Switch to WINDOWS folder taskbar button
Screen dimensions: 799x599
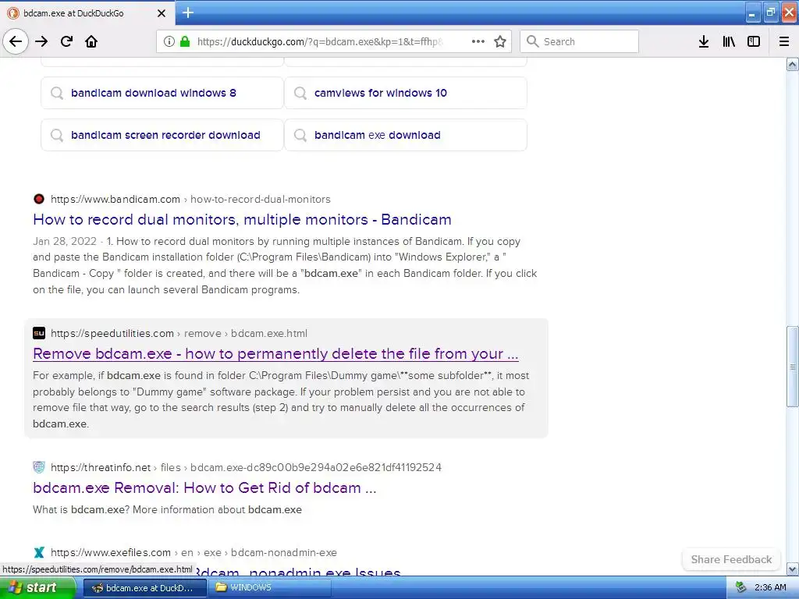pos(270,588)
